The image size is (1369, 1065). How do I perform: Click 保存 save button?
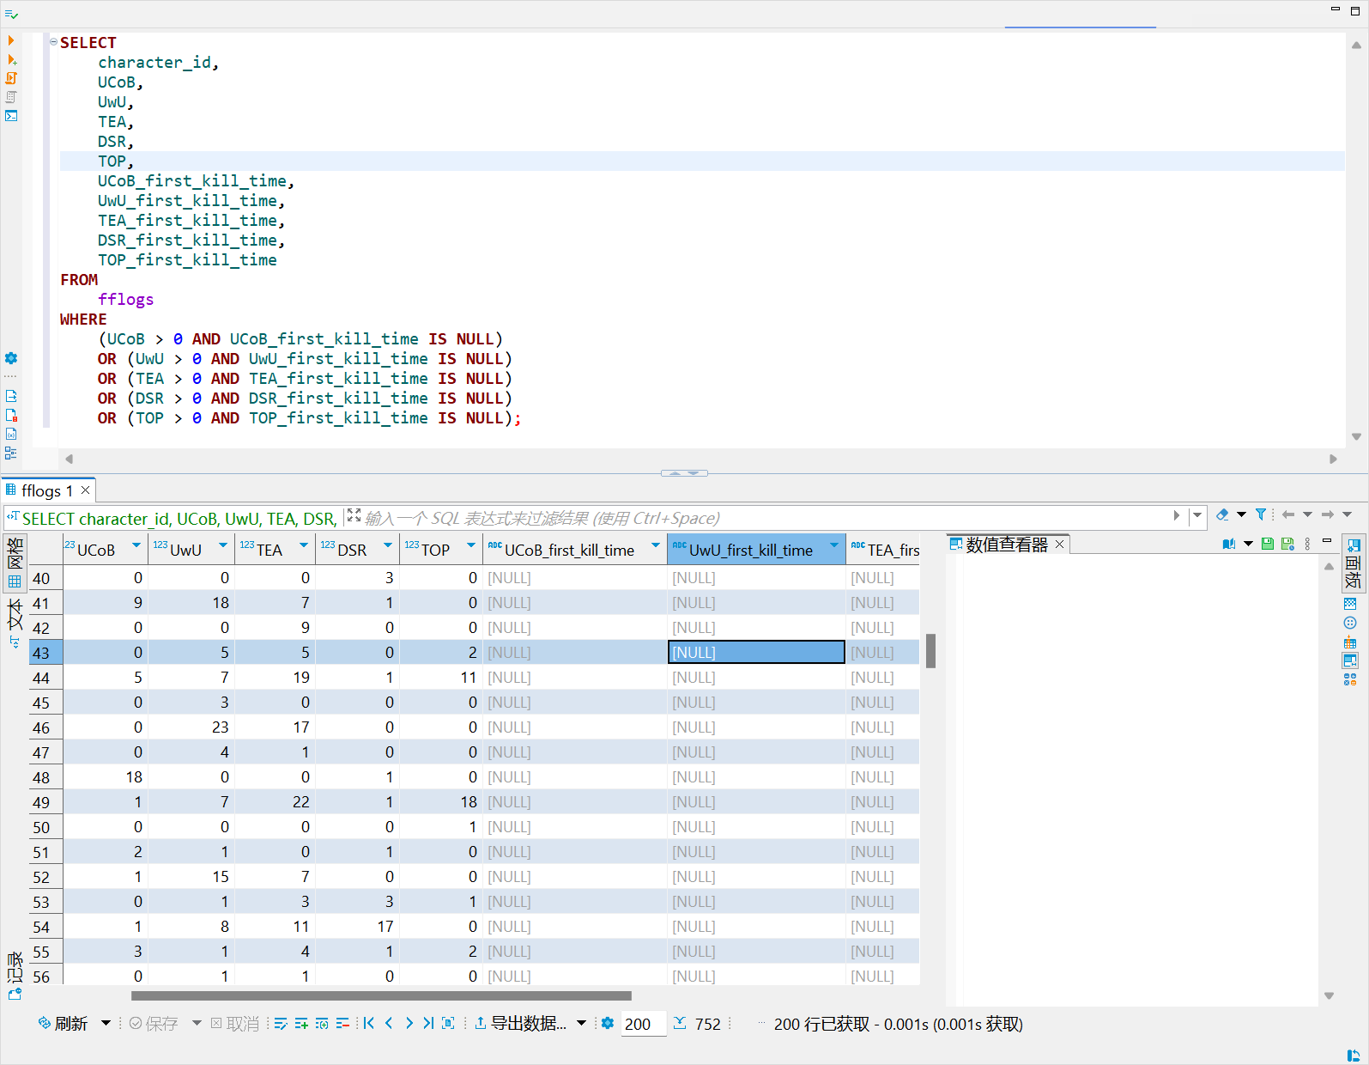point(154,1023)
